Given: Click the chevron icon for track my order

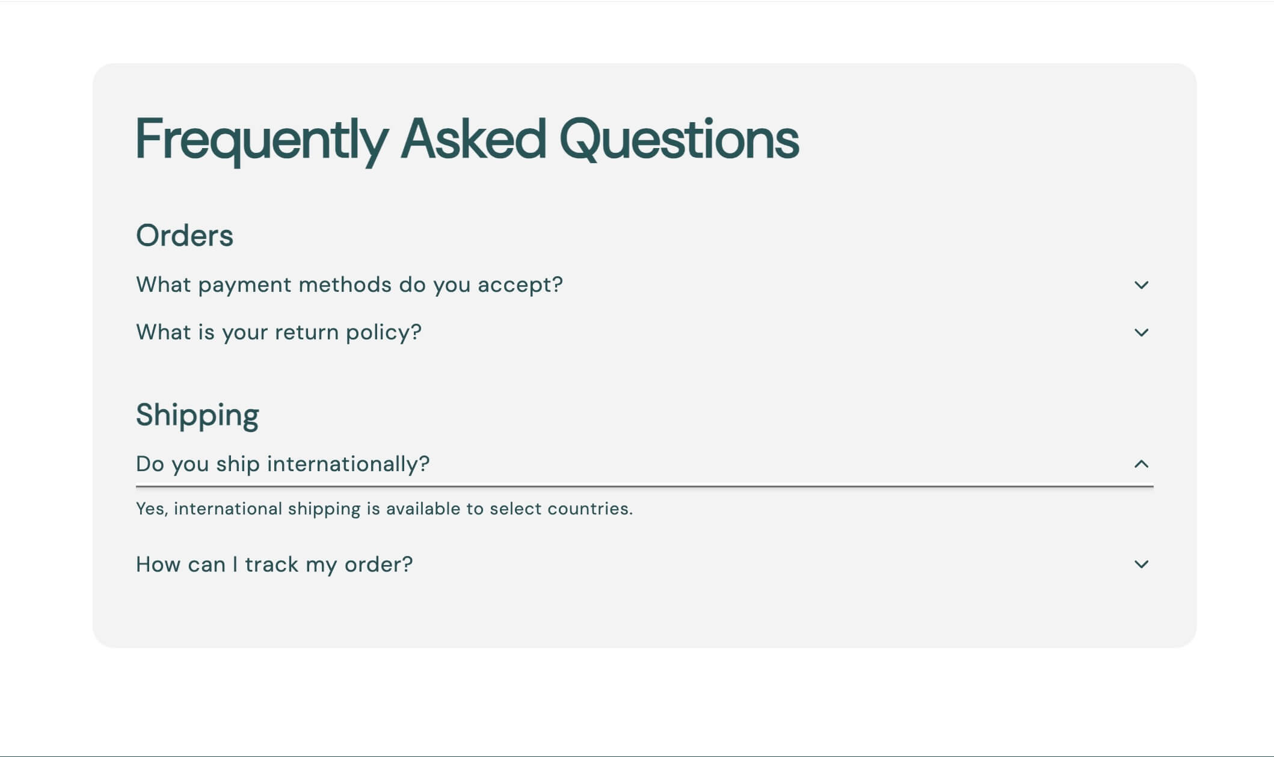Looking at the screenshot, I should (1141, 564).
